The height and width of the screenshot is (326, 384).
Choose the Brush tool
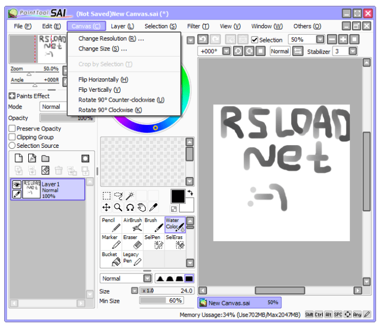(x=154, y=224)
